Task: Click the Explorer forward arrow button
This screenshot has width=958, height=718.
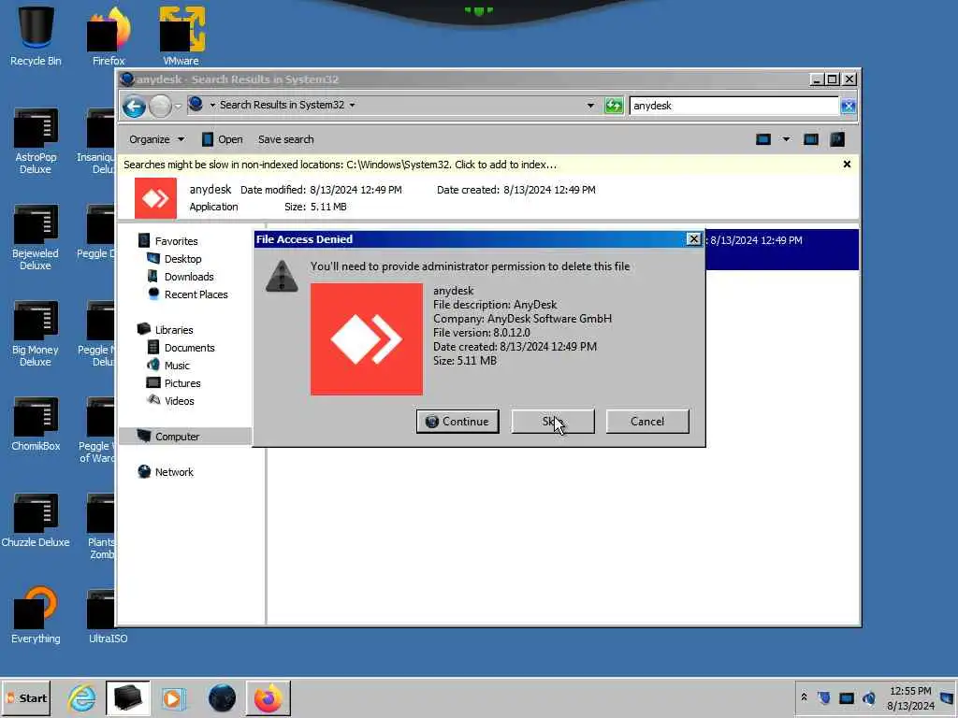Action: pos(160,107)
